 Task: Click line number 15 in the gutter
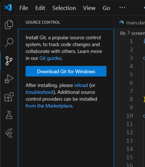pos(129,157)
